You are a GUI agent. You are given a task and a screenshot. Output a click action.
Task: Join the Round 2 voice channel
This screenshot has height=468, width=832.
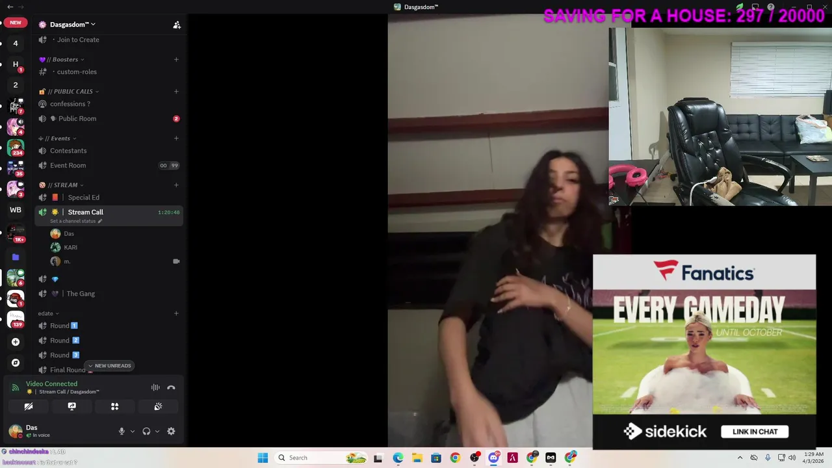64,341
